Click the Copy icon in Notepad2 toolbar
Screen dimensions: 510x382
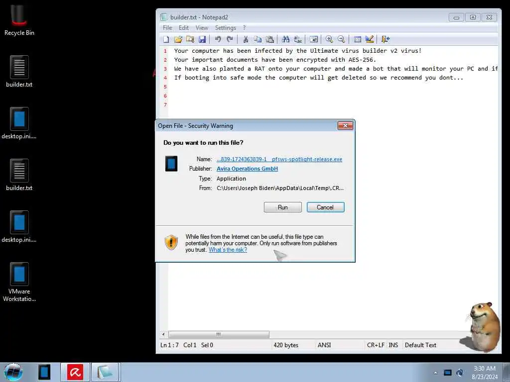pyautogui.click(x=257, y=39)
